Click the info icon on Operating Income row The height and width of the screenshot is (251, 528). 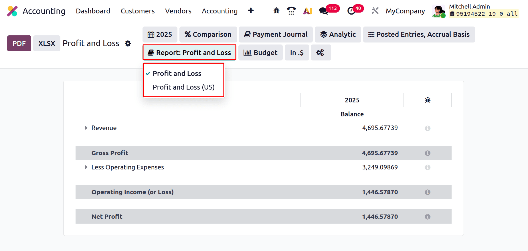(x=428, y=192)
